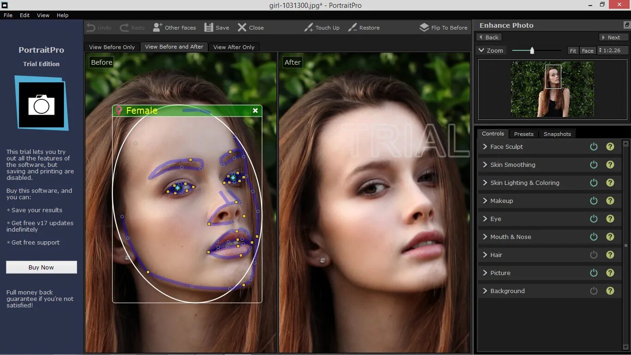Switch to View After Only tab
631x355 pixels.
click(234, 47)
